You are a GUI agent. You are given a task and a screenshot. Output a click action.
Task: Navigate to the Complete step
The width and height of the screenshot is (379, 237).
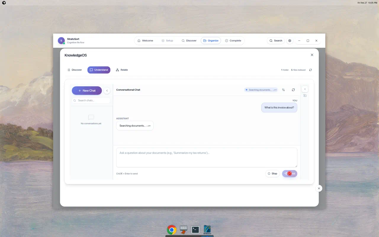[233, 40]
